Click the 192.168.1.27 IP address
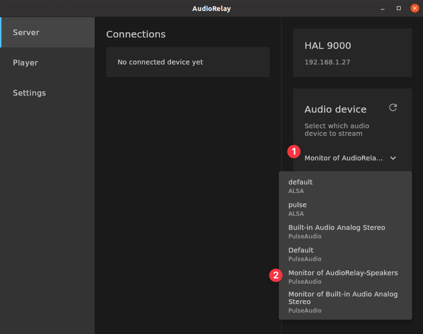The height and width of the screenshot is (334, 423). click(327, 62)
